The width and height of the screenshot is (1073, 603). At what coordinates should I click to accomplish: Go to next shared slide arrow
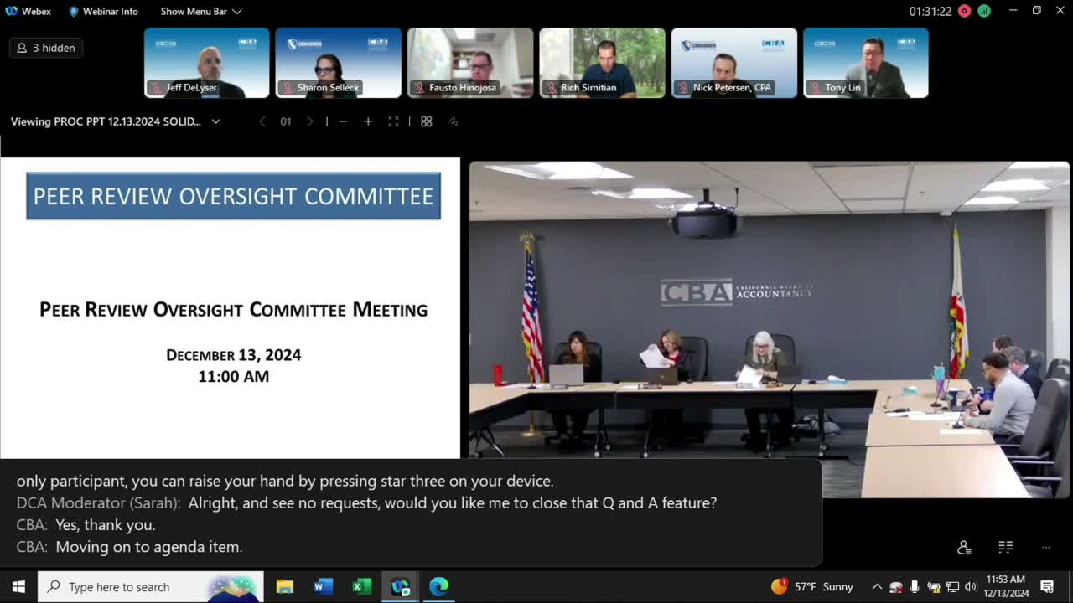310,121
